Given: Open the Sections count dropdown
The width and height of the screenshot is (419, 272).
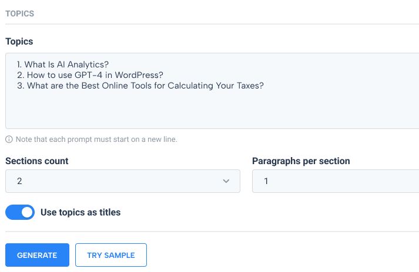Looking at the screenshot, I should [123, 181].
